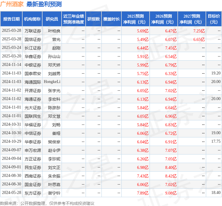
Task: Select the 2027预测净利润 column header
Action: click(192, 19)
